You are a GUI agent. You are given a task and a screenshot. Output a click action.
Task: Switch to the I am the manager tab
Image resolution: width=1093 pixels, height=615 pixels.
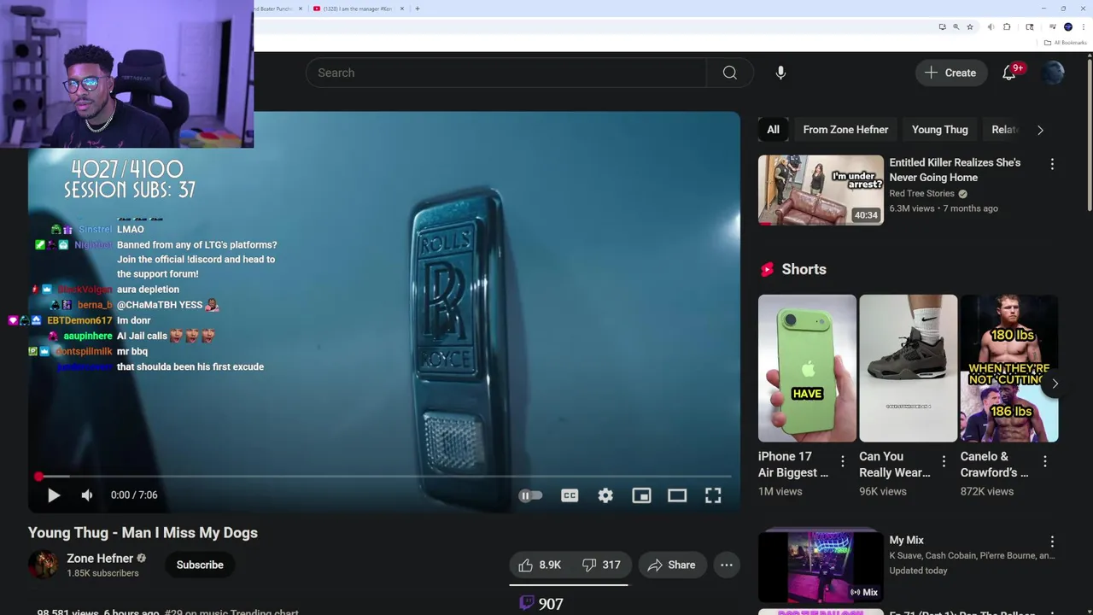point(357,9)
